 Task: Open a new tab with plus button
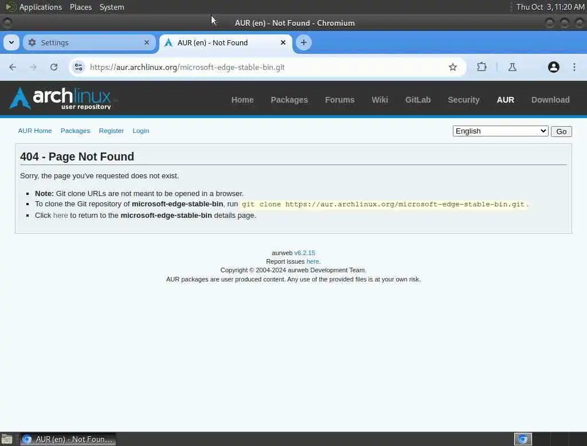pos(304,42)
